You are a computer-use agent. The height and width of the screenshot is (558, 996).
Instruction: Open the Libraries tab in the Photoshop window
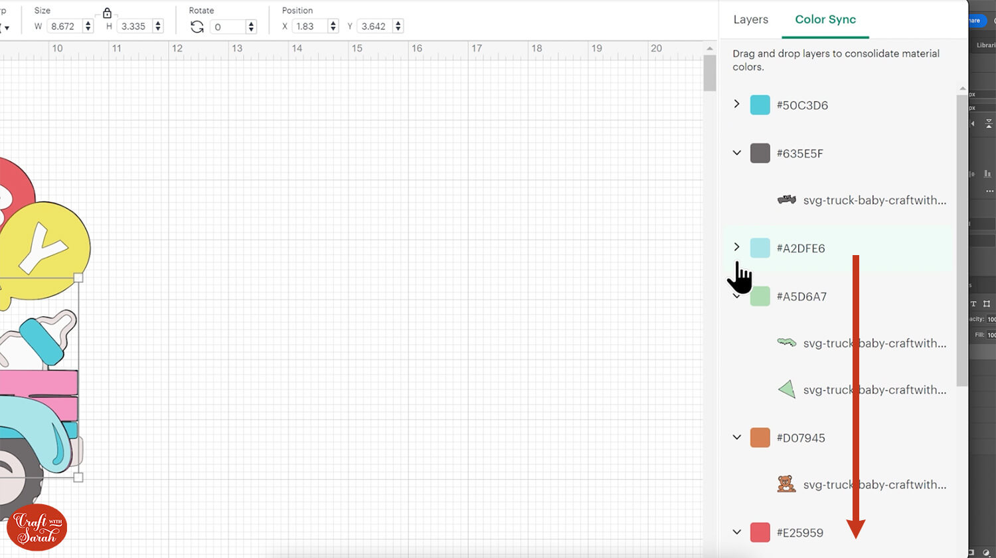point(987,45)
